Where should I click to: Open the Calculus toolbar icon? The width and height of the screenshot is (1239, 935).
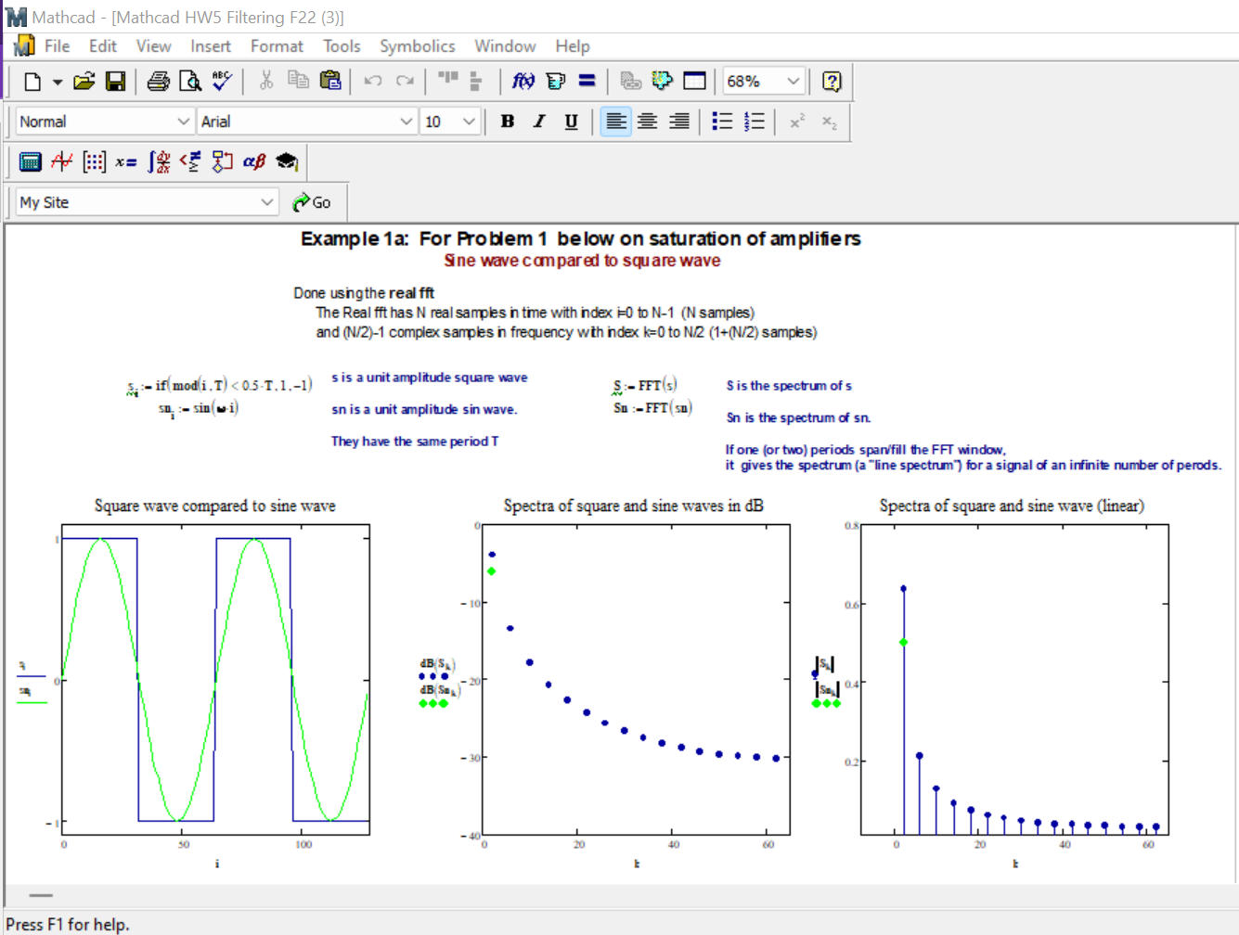[159, 161]
